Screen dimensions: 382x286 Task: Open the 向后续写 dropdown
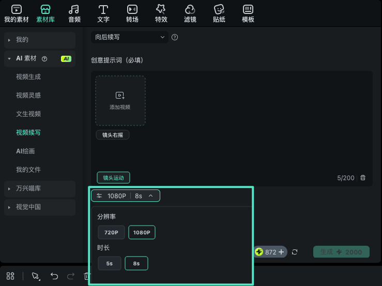[x=130, y=37]
